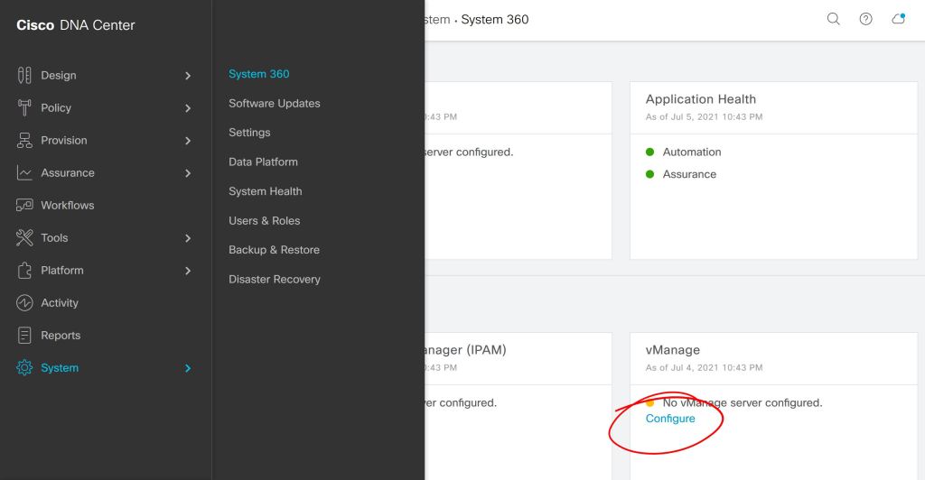Expand the Design menu chevron
The height and width of the screenshot is (480, 925).
(188, 76)
